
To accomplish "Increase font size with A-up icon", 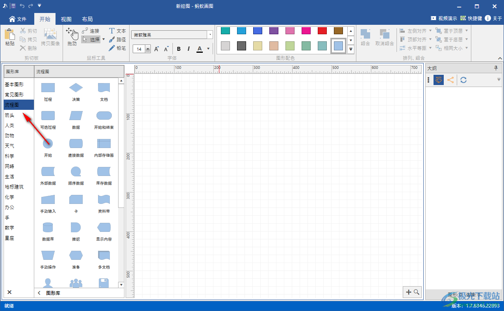I will (x=156, y=49).
